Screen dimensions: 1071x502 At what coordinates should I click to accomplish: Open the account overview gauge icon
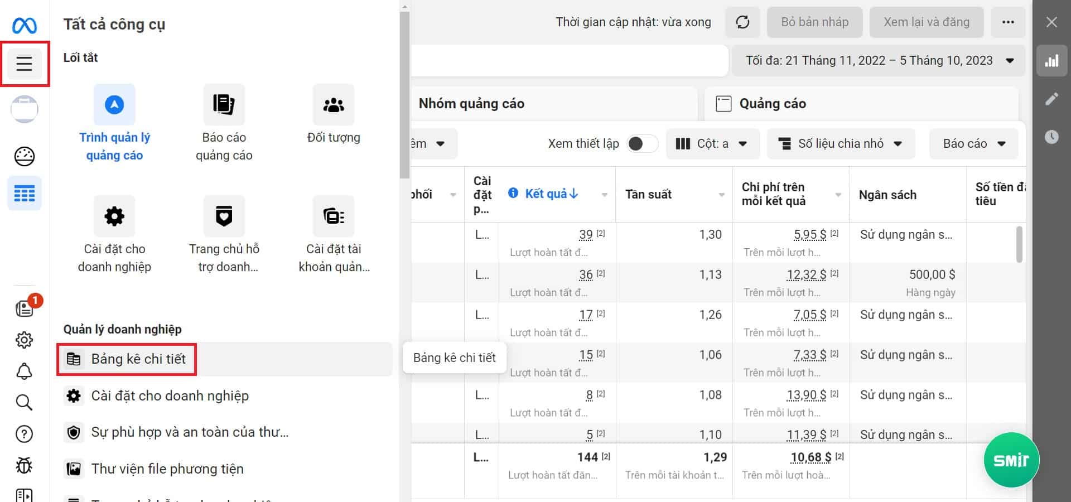tap(24, 156)
